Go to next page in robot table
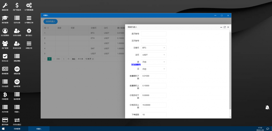The width and height of the screenshot is (272, 131). 54,59
